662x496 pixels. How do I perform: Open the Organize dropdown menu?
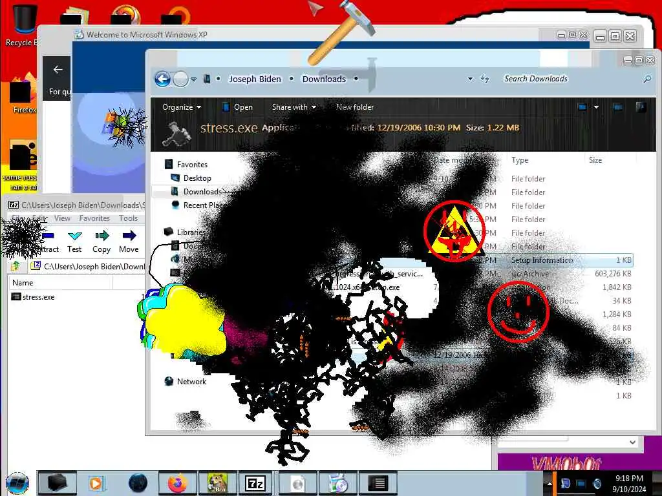click(x=182, y=107)
